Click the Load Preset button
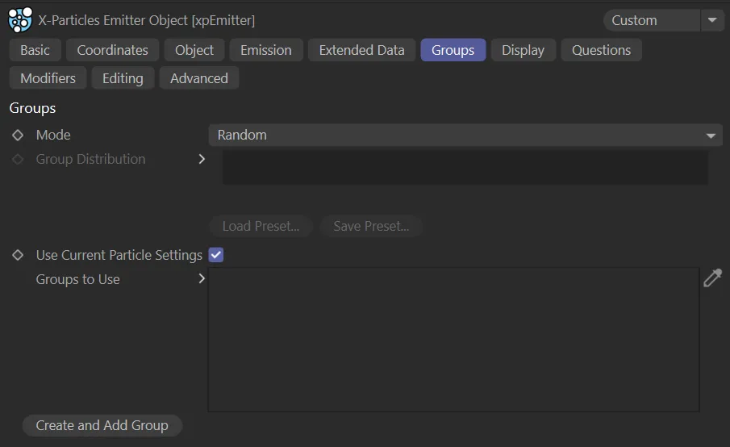The width and height of the screenshot is (730, 447). (x=261, y=226)
